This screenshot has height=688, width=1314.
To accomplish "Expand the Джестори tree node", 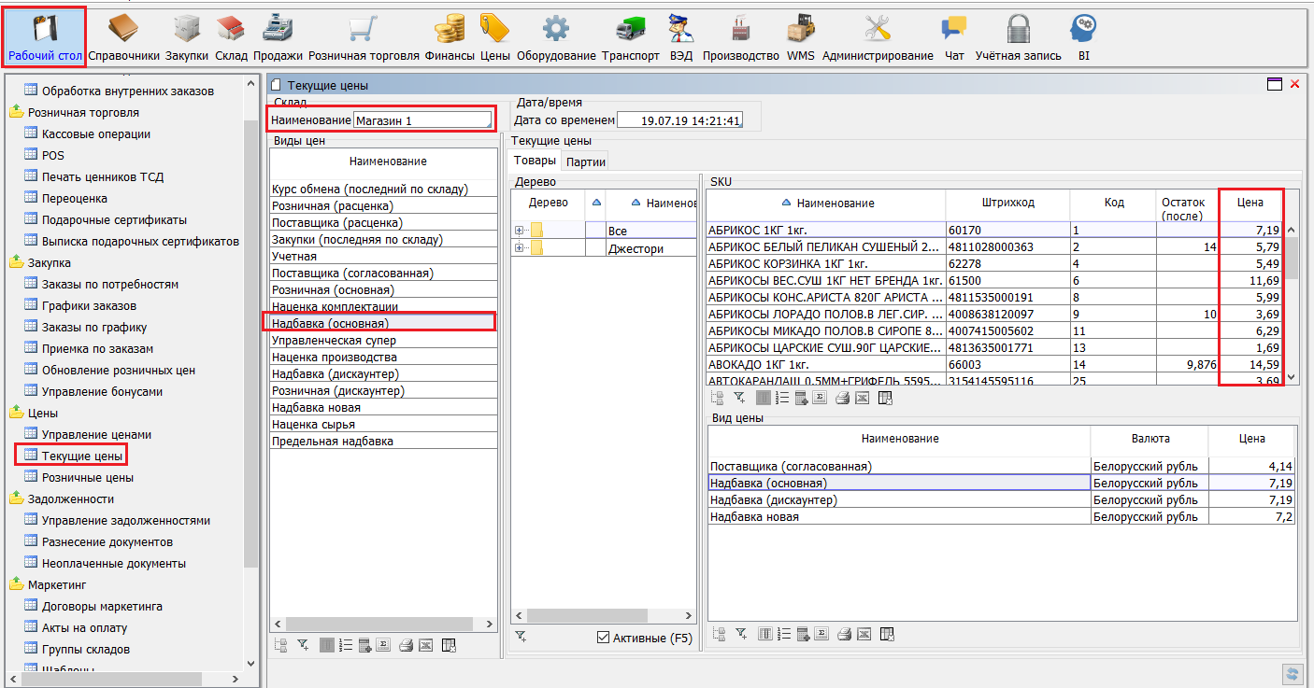I will [520, 248].
